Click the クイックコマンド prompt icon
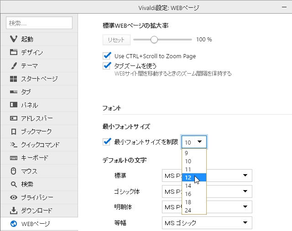Image resolution: width=292 pixels, height=231 pixels. pos(14,145)
